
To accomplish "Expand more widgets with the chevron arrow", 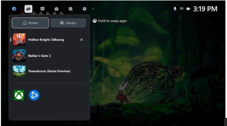I will coord(93,9).
